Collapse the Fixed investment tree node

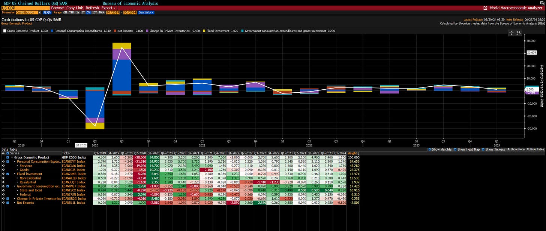click(x=15, y=174)
